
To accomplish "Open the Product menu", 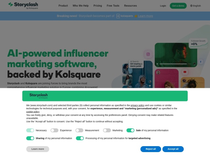I will click(x=63, y=6).
